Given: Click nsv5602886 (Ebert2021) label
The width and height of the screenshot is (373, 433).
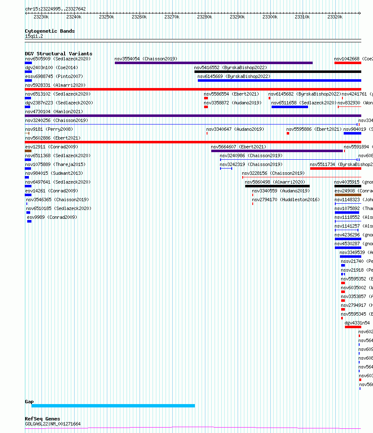Looking at the screenshot, I should [53, 138].
